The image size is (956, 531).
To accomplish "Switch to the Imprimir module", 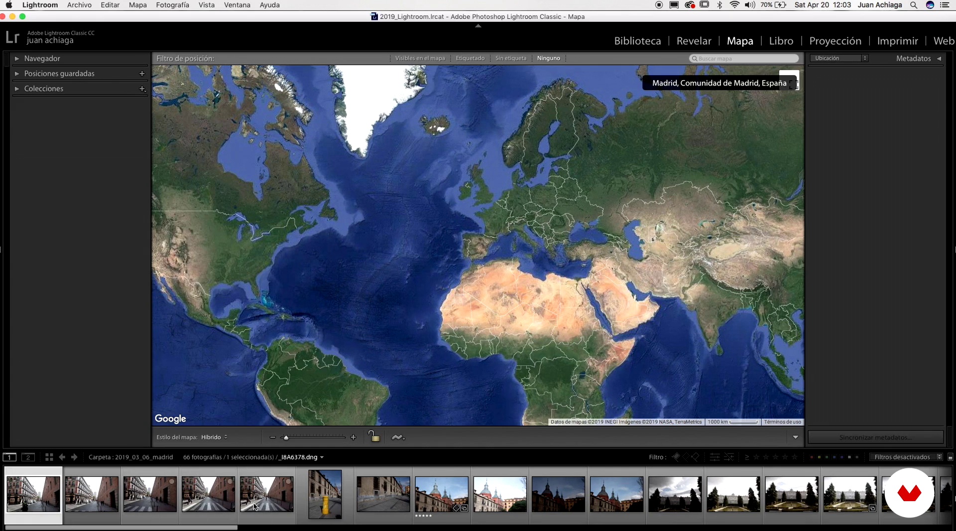I will [x=897, y=41].
